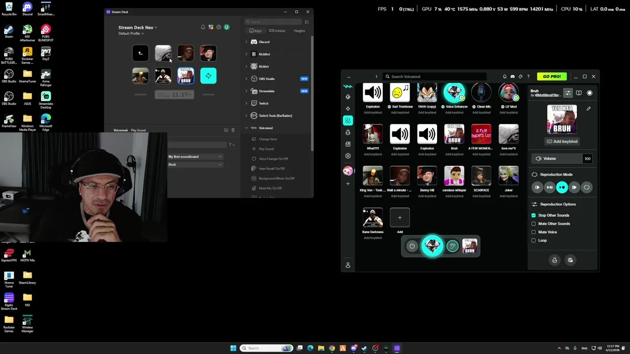Screen dimensions: 630x354
Task: Click the pencil edit icon beside Bruh image
Action: pyautogui.click(x=589, y=109)
